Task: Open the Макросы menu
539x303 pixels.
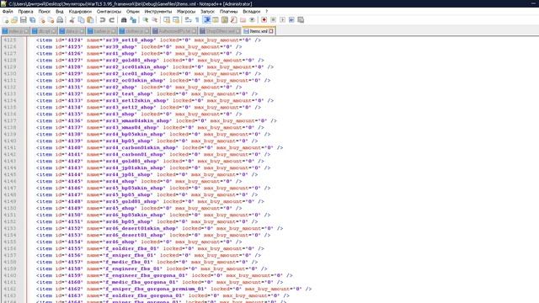Action: [186, 11]
